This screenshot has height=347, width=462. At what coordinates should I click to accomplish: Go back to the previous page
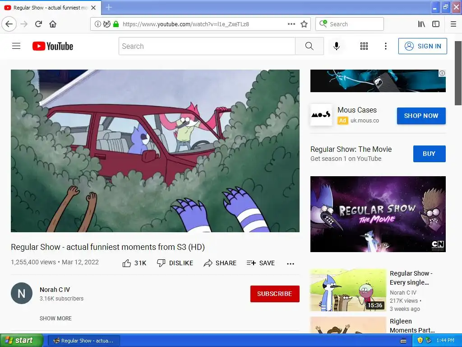[x=9, y=24]
